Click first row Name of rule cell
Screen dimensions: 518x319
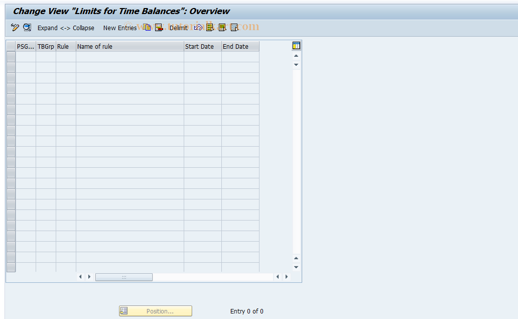pyautogui.click(x=130, y=57)
